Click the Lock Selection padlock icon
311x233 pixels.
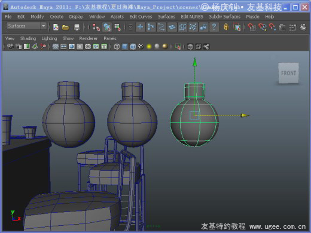tap(226, 27)
